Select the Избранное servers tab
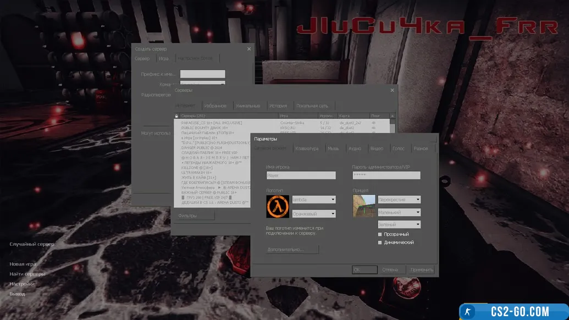 click(x=214, y=106)
